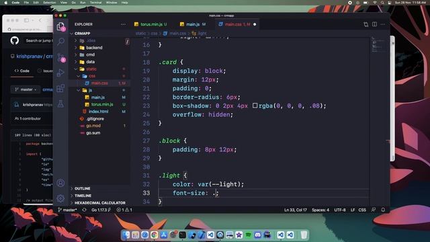Open the notifications bell in status bar
The image size is (430, 242).
[x=383, y=210]
